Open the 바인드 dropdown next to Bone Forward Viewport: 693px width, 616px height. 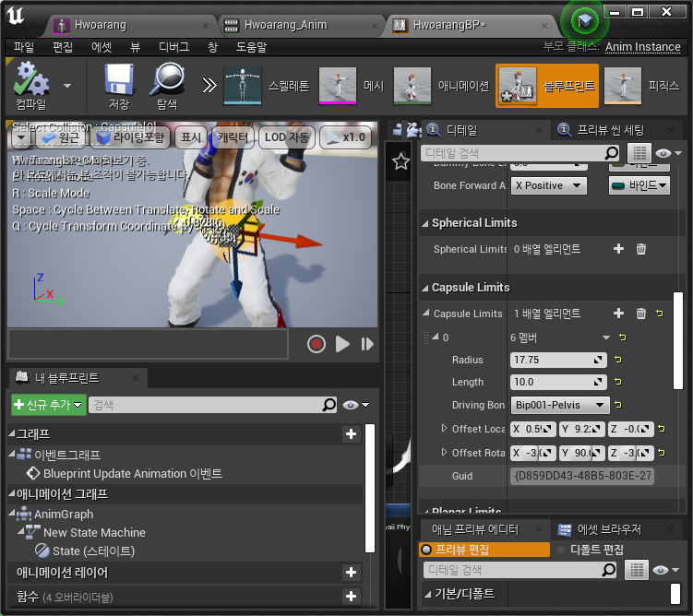pos(639,185)
